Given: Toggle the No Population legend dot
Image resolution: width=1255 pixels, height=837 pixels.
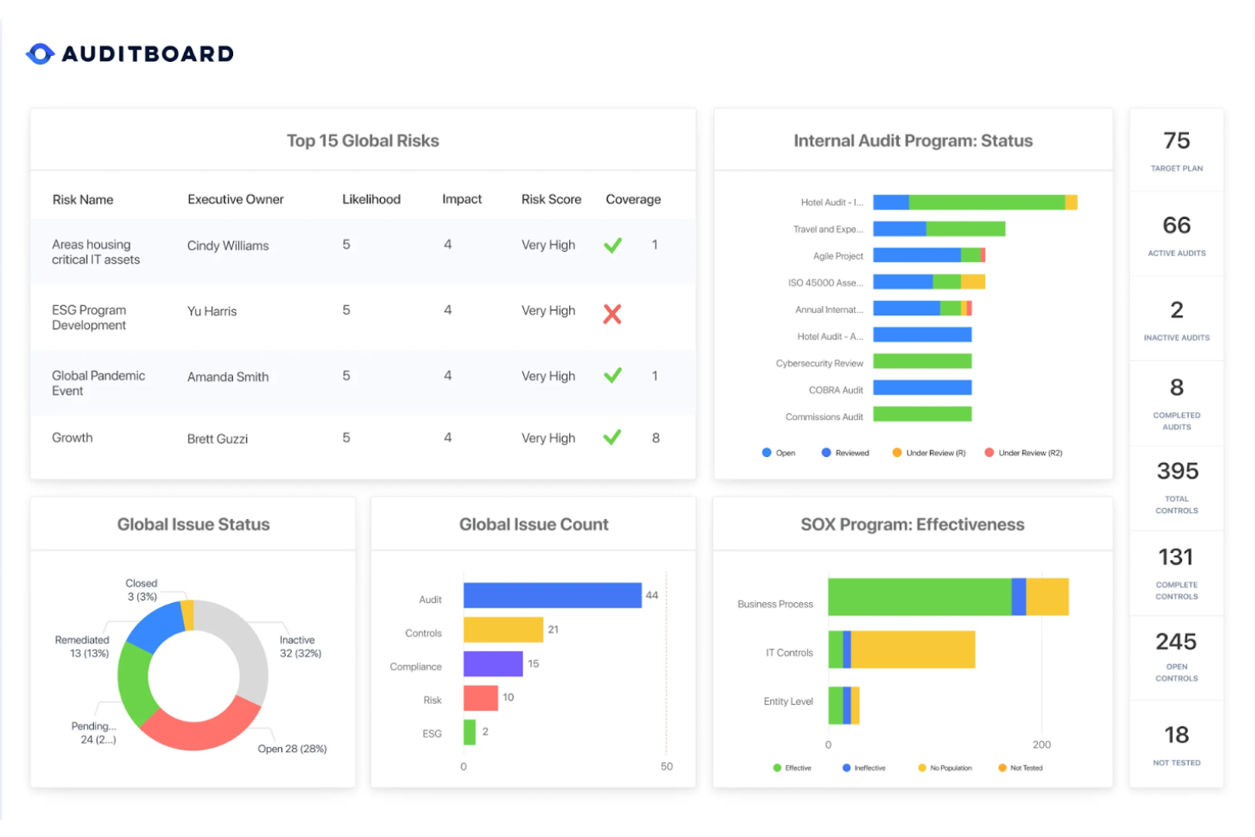Looking at the screenshot, I should coord(922,767).
